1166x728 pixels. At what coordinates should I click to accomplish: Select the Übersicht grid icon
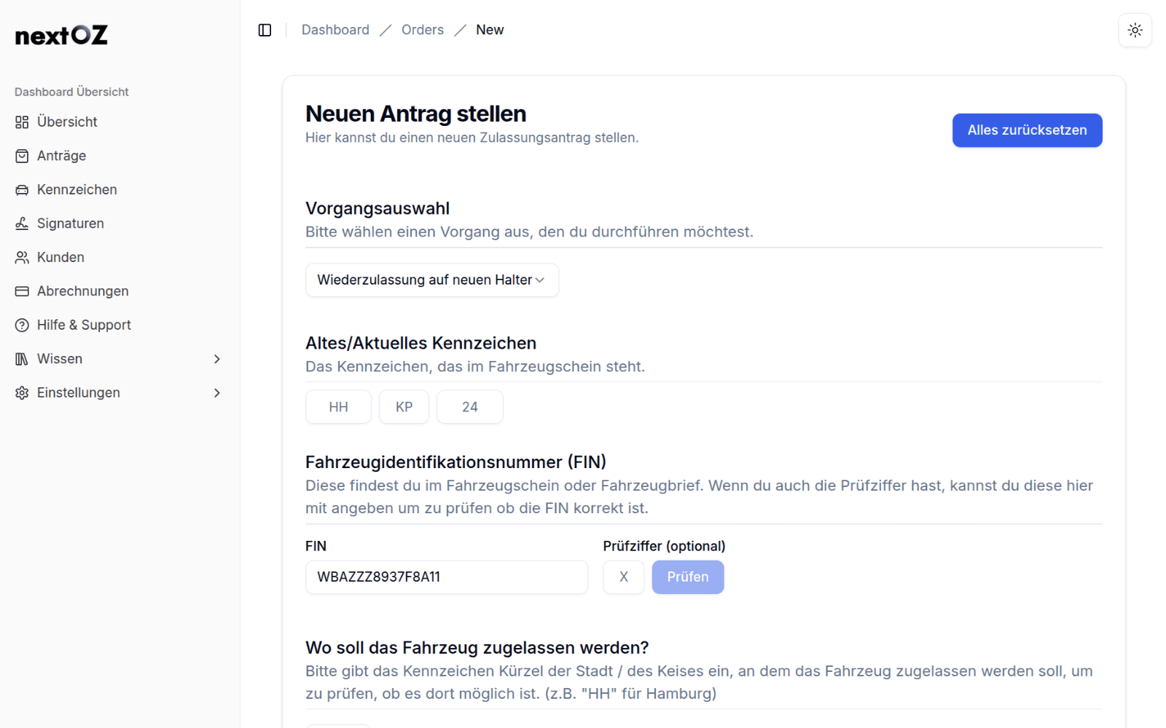point(22,122)
